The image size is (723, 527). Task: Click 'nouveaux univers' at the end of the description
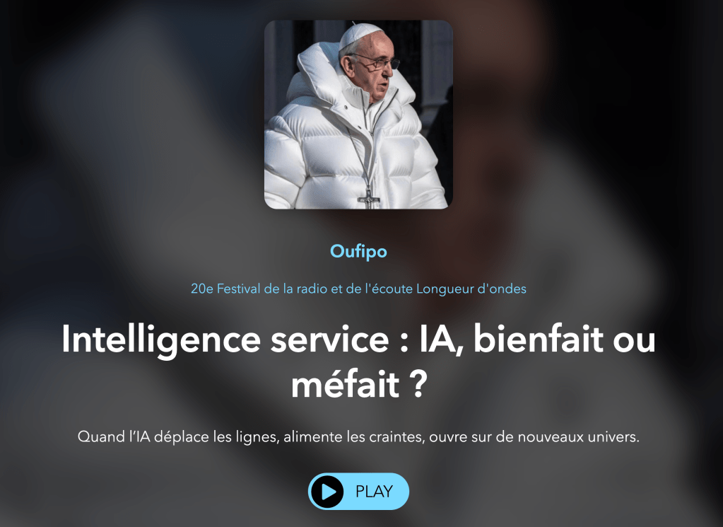click(579, 436)
